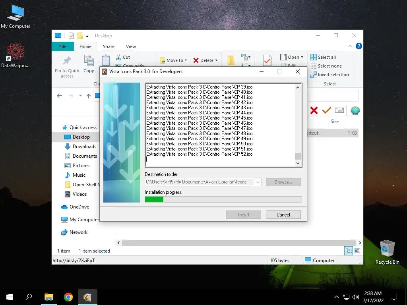Select the View ribbon tab
The height and width of the screenshot is (305, 407).
(131, 46)
